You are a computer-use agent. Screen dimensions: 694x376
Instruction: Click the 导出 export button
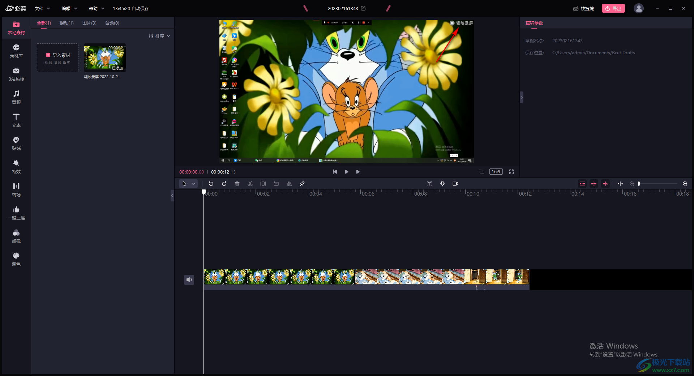pos(613,8)
